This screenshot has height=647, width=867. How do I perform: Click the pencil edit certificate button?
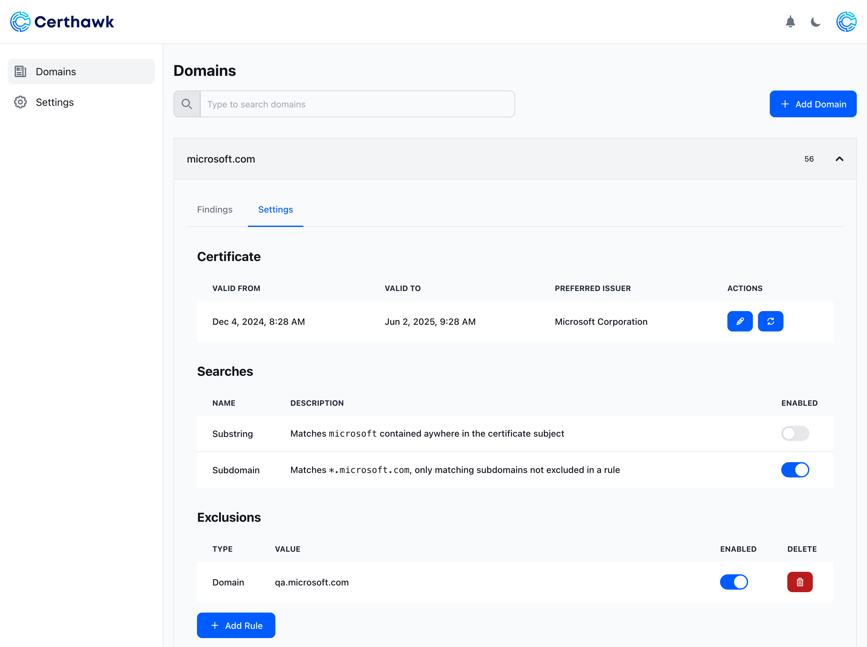740,321
